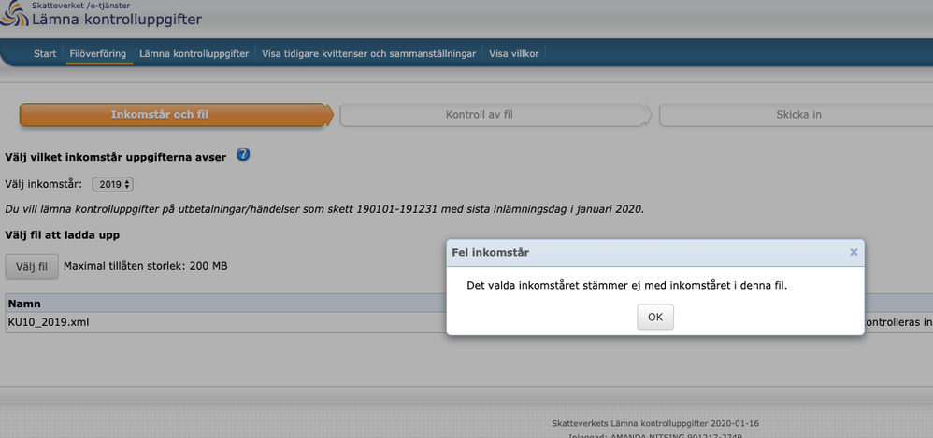This screenshot has width=933, height=438.
Task: Select the Inkomstår och fil step
Action: 175,115
